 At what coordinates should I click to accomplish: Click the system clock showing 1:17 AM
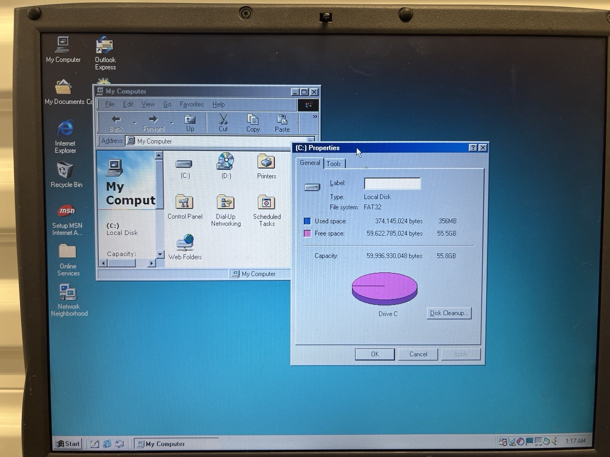tap(575, 441)
